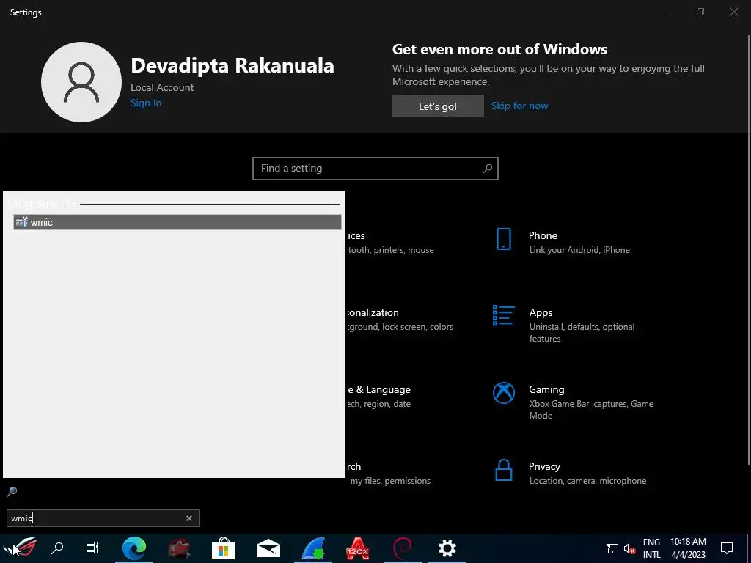The height and width of the screenshot is (563, 751).
Task: Launch Microsoft Edge from taskbar
Action: point(134,548)
